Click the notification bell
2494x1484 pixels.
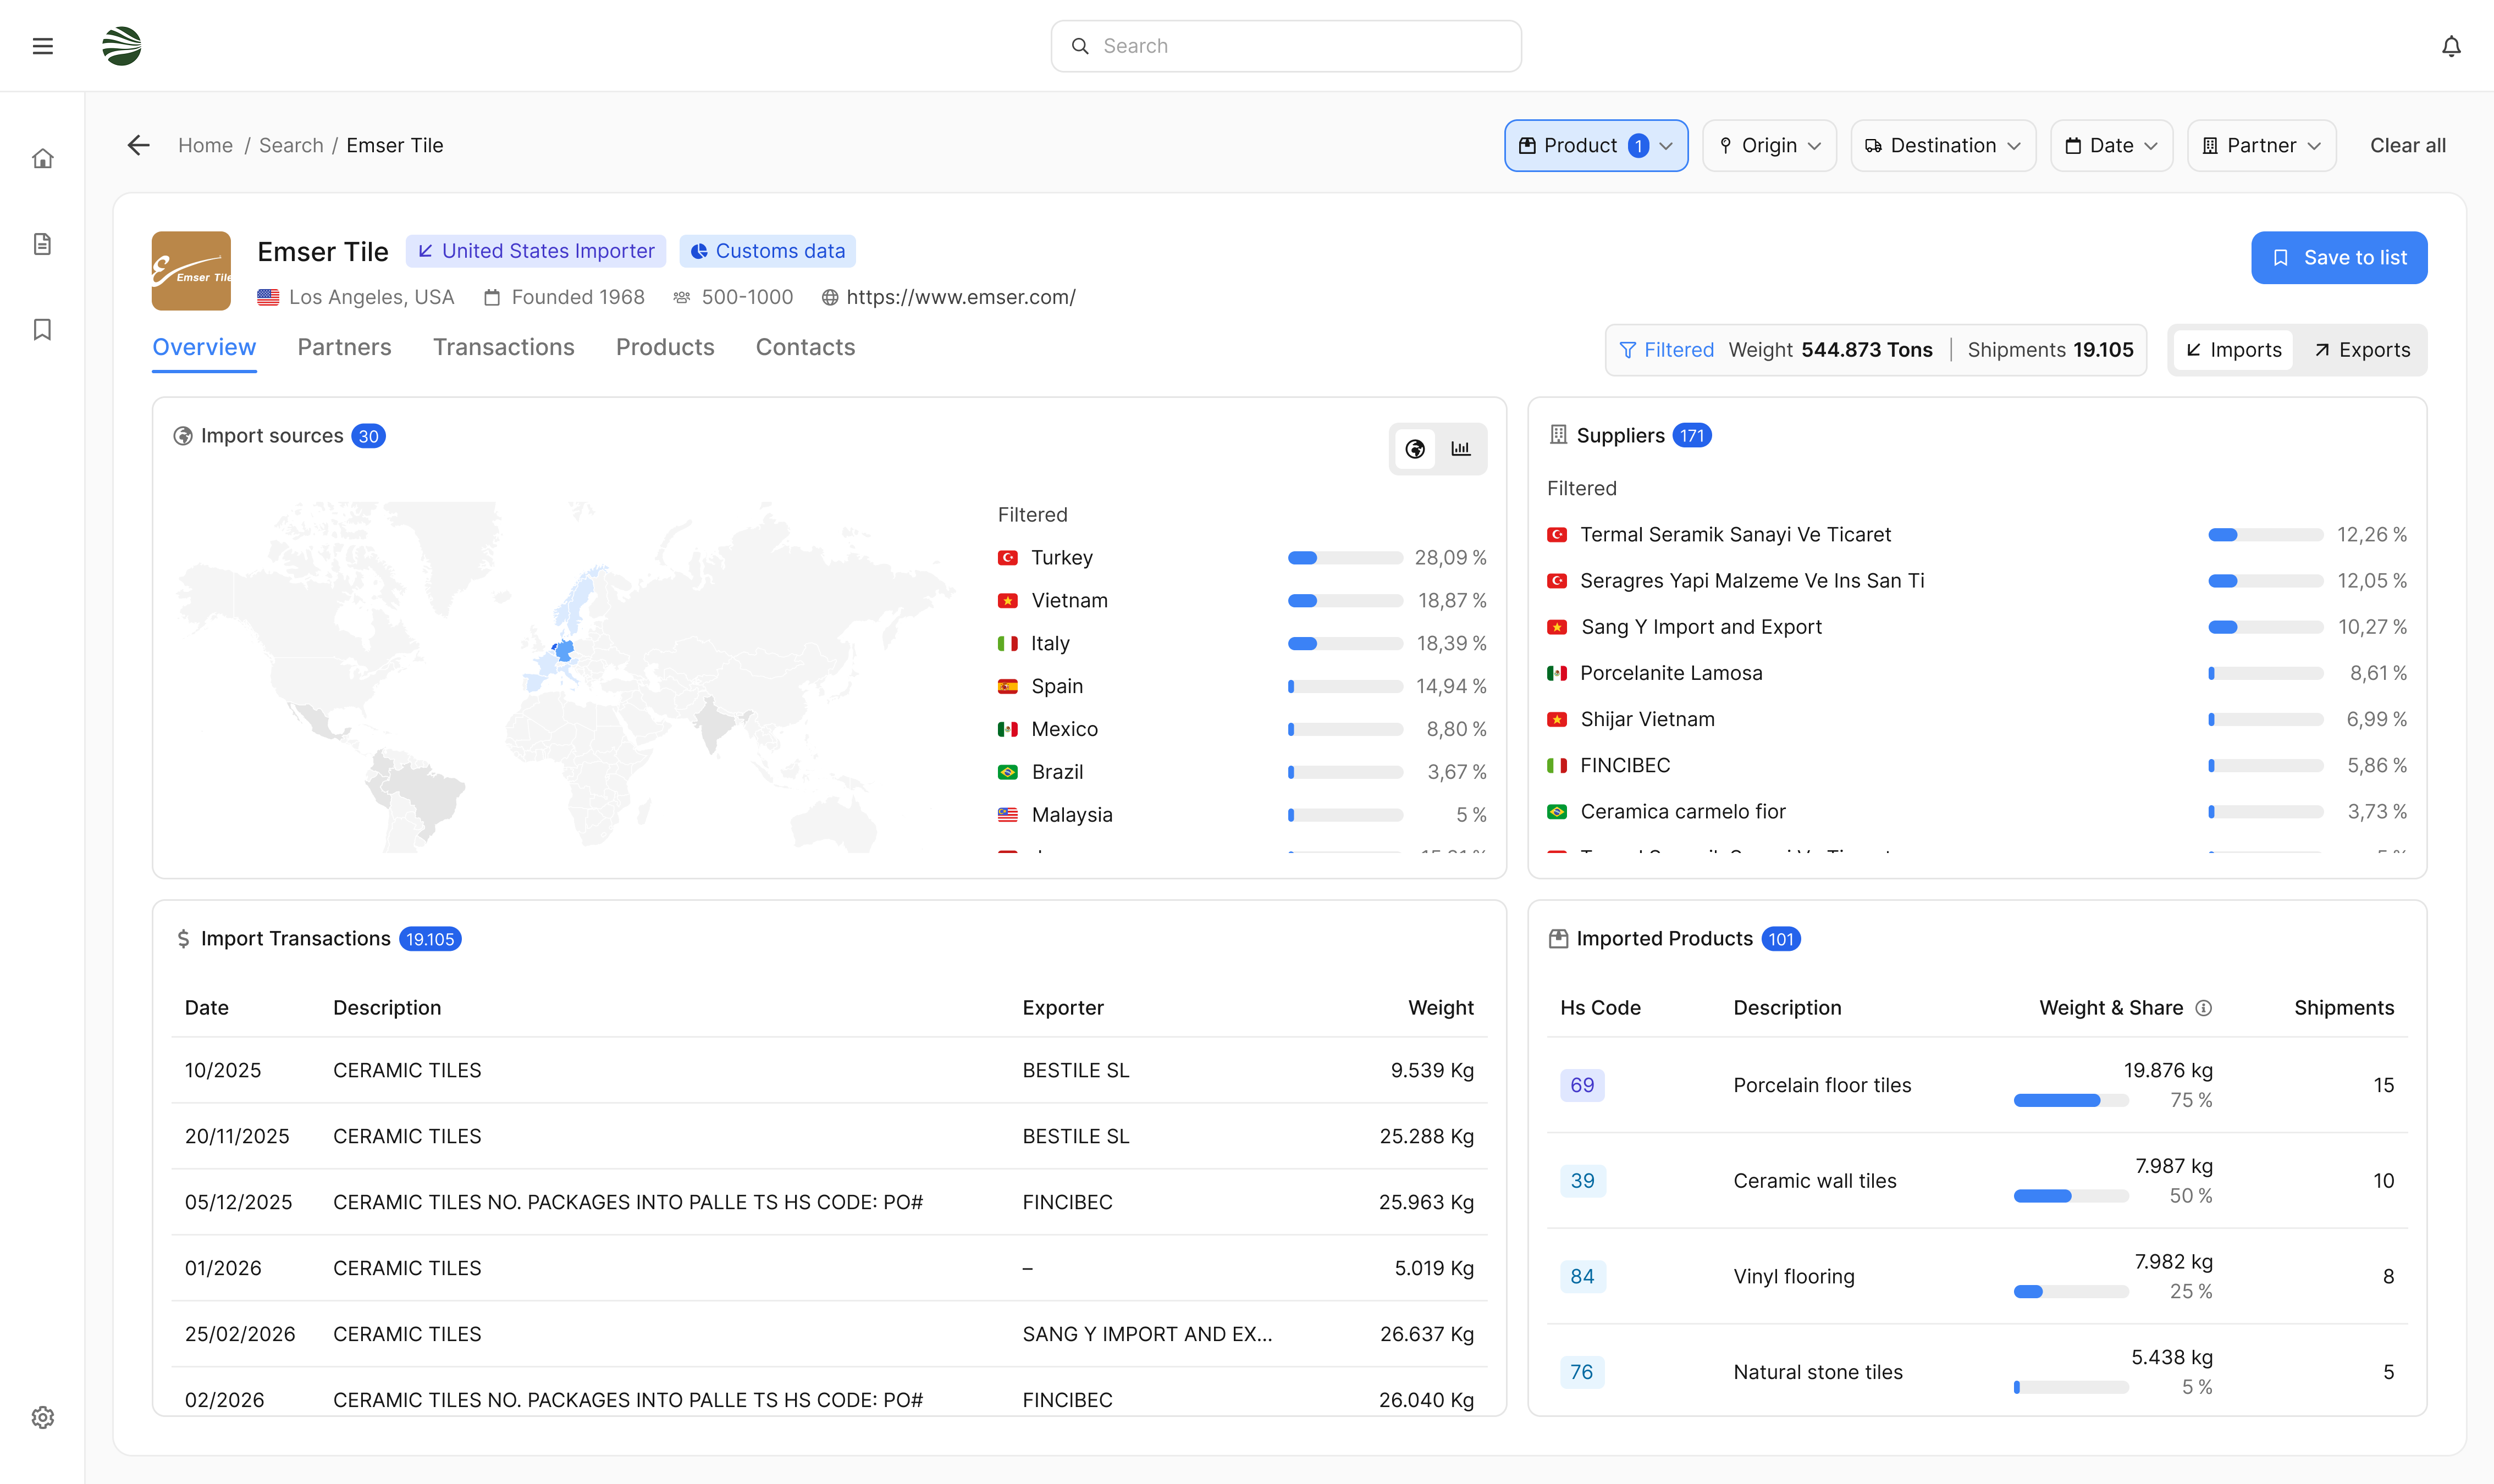pos(2452,45)
